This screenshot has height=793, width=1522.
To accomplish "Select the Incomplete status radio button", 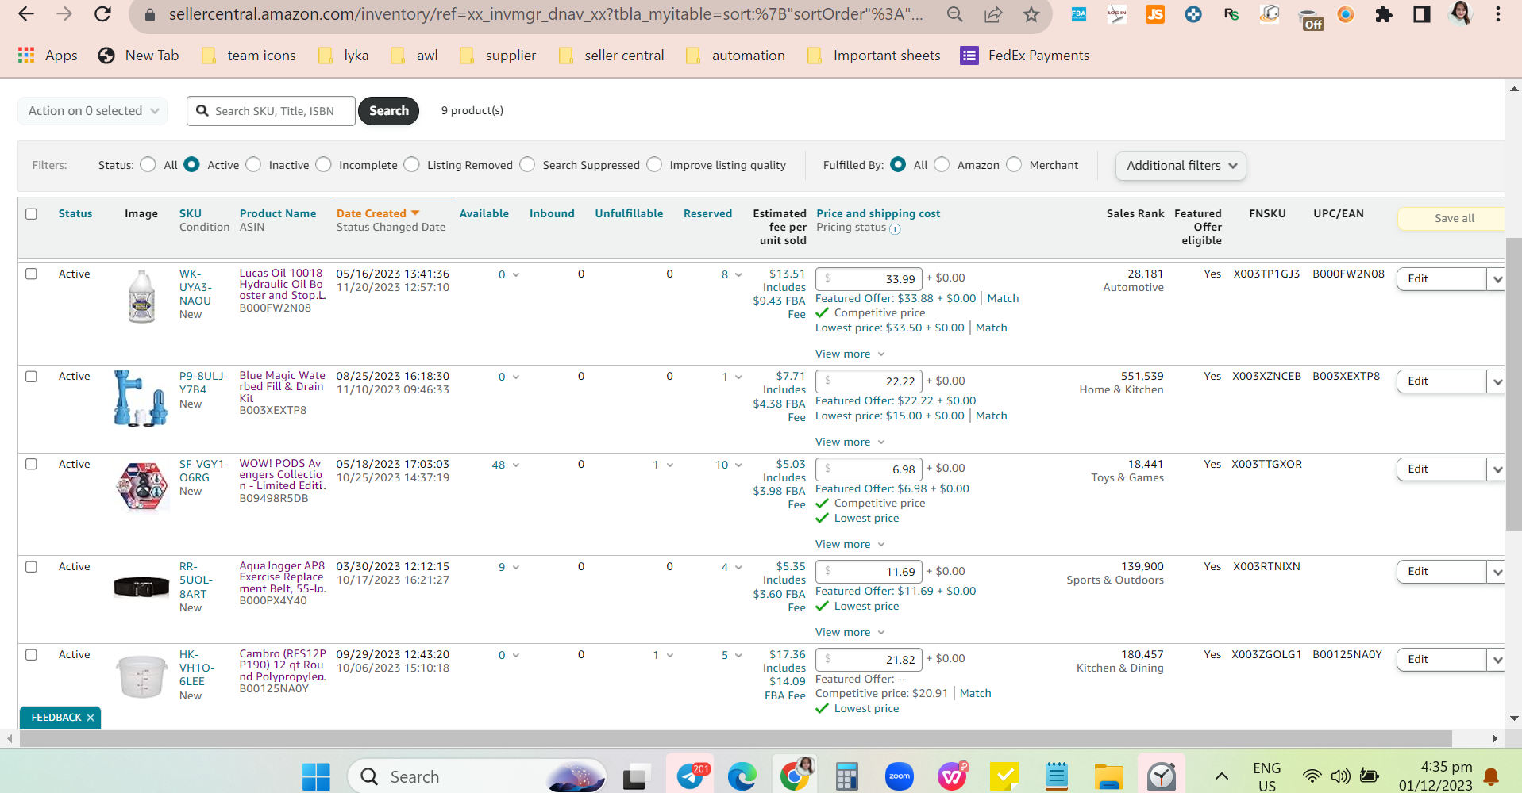I will click(x=323, y=165).
